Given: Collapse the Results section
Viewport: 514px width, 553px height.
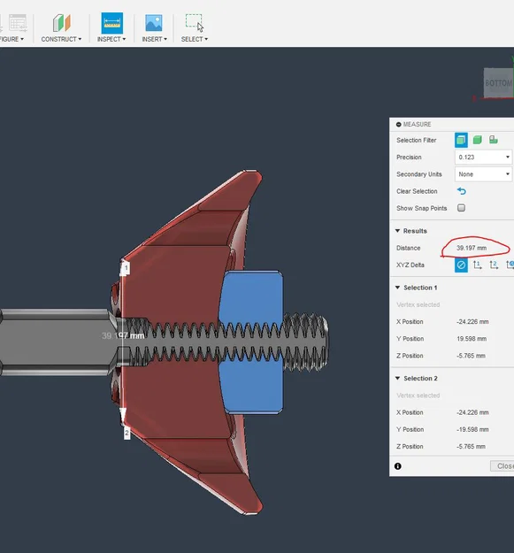Looking at the screenshot, I should (x=397, y=231).
